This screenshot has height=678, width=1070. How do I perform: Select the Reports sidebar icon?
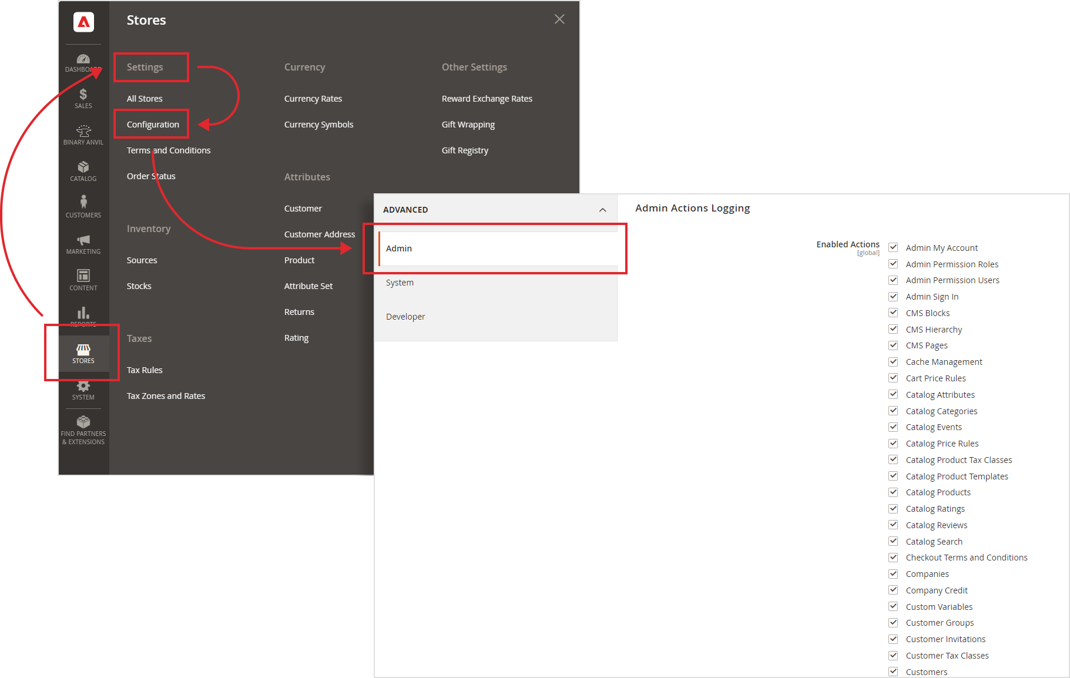click(83, 316)
